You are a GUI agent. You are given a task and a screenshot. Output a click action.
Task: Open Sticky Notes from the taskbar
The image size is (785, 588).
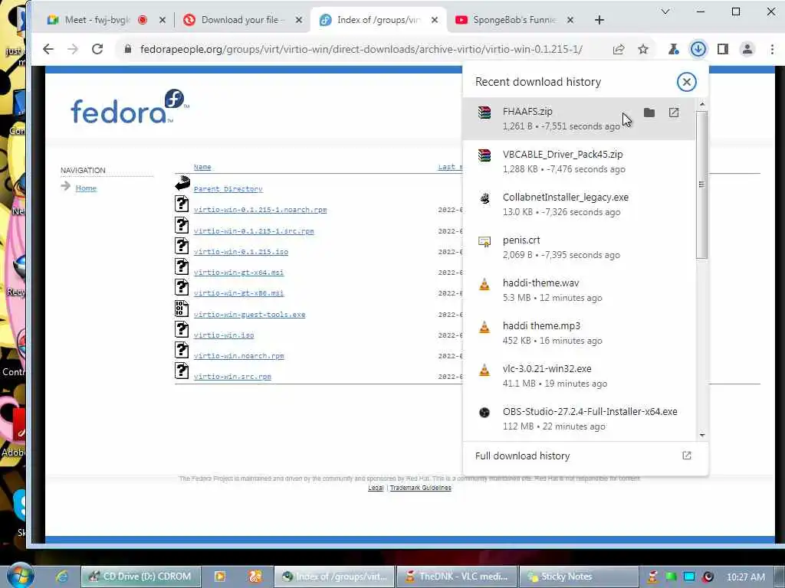(579, 577)
